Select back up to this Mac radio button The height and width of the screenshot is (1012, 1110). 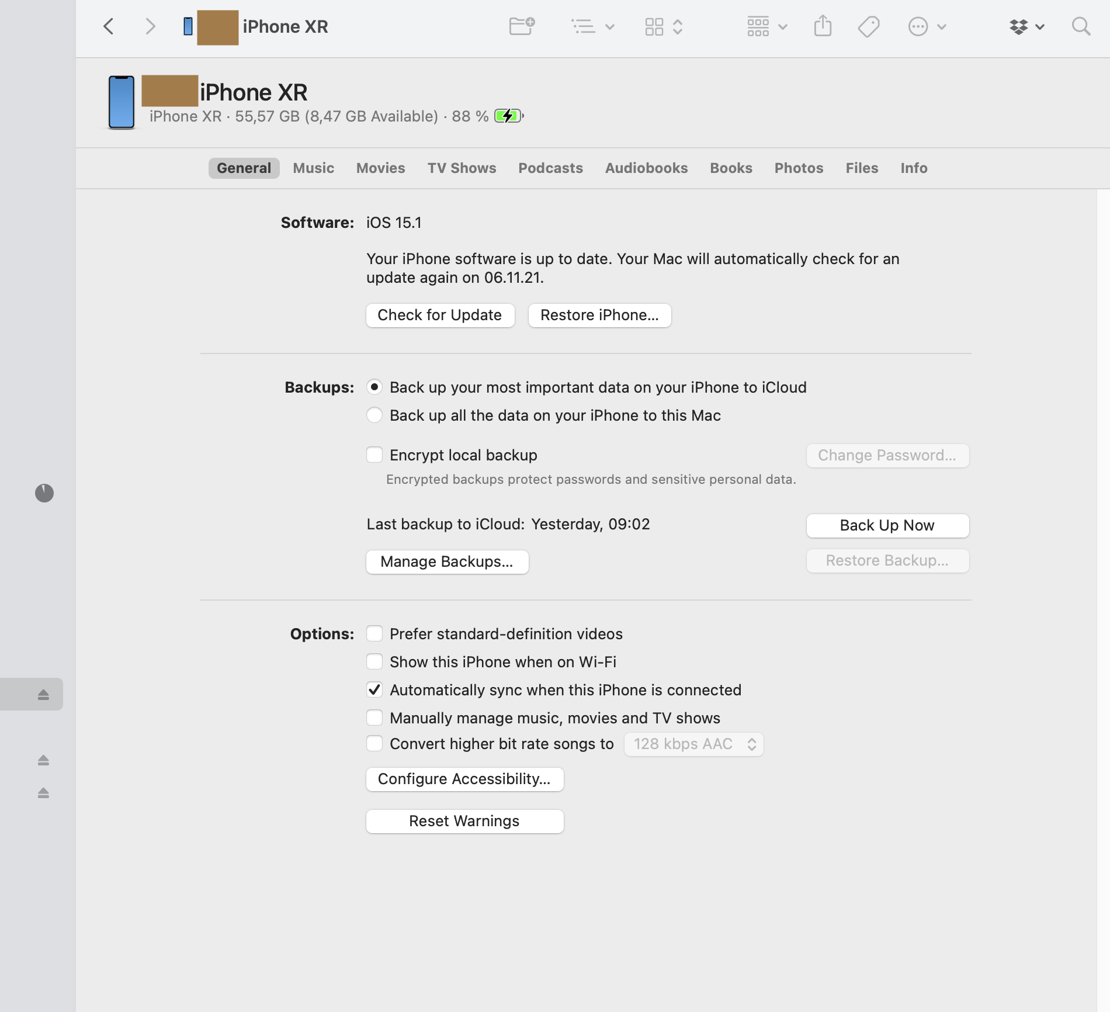click(x=374, y=415)
